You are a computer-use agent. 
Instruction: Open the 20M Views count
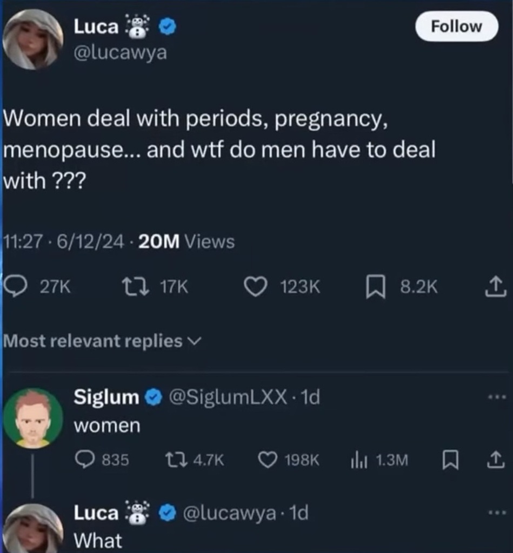point(186,242)
